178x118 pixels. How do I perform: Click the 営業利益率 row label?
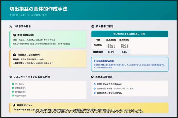(98, 52)
